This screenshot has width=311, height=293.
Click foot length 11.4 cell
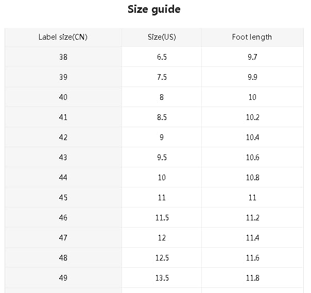click(x=252, y=238)
